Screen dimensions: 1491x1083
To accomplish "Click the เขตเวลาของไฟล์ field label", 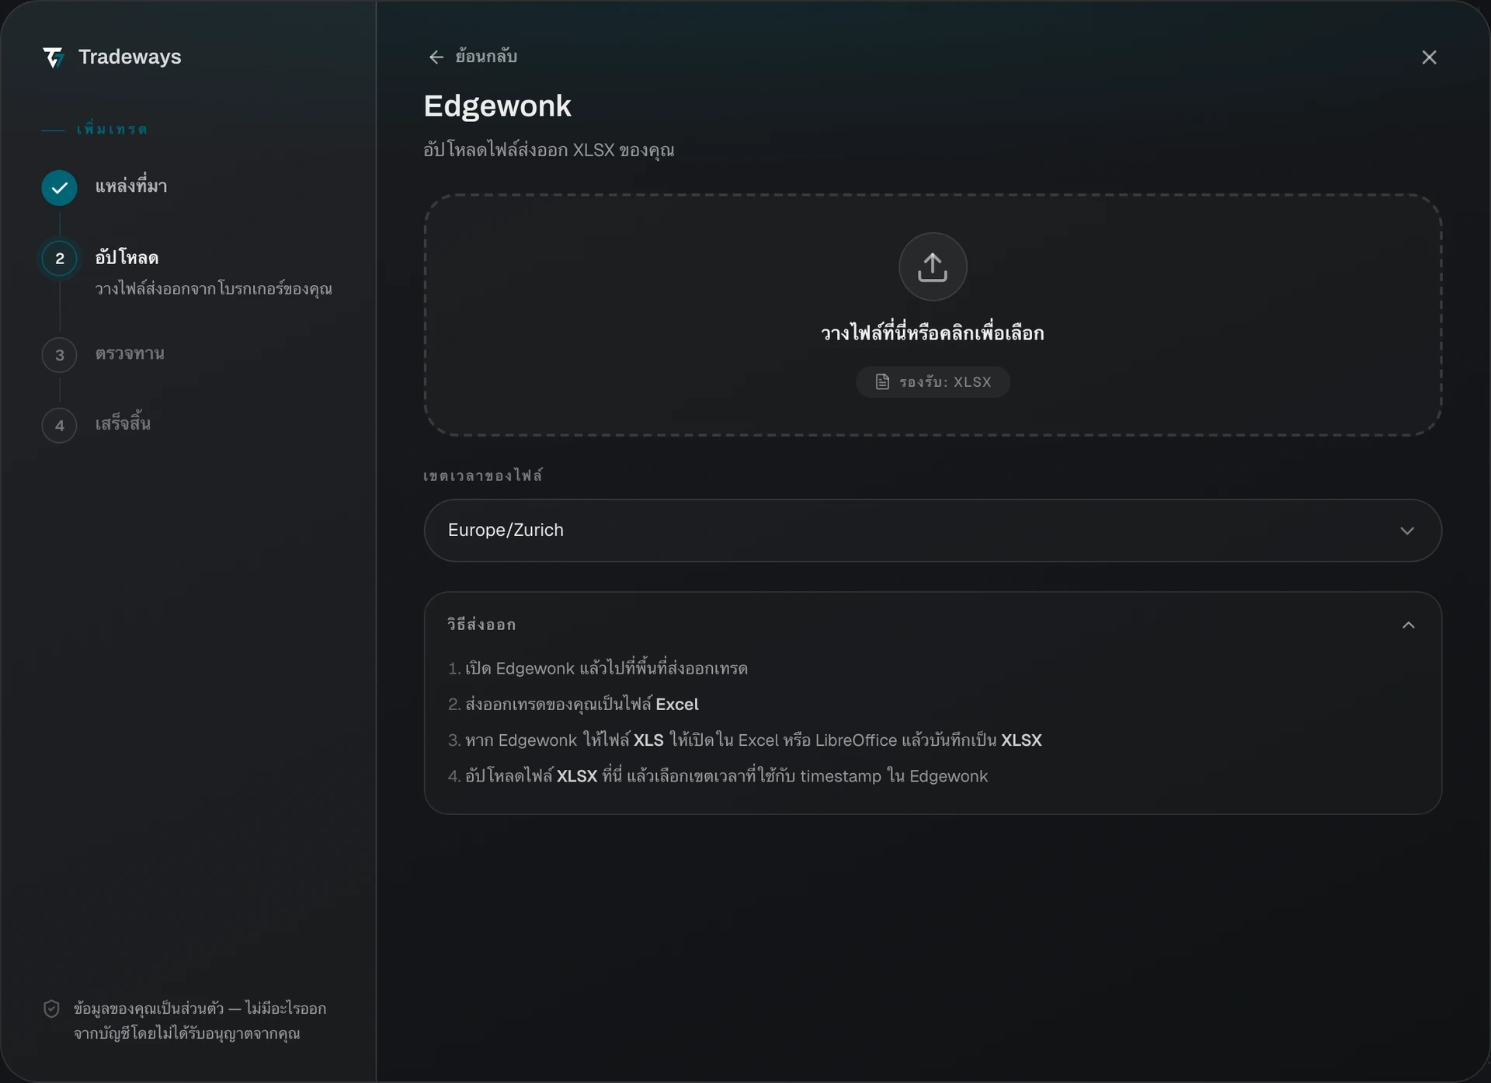I will click(483, 475).
